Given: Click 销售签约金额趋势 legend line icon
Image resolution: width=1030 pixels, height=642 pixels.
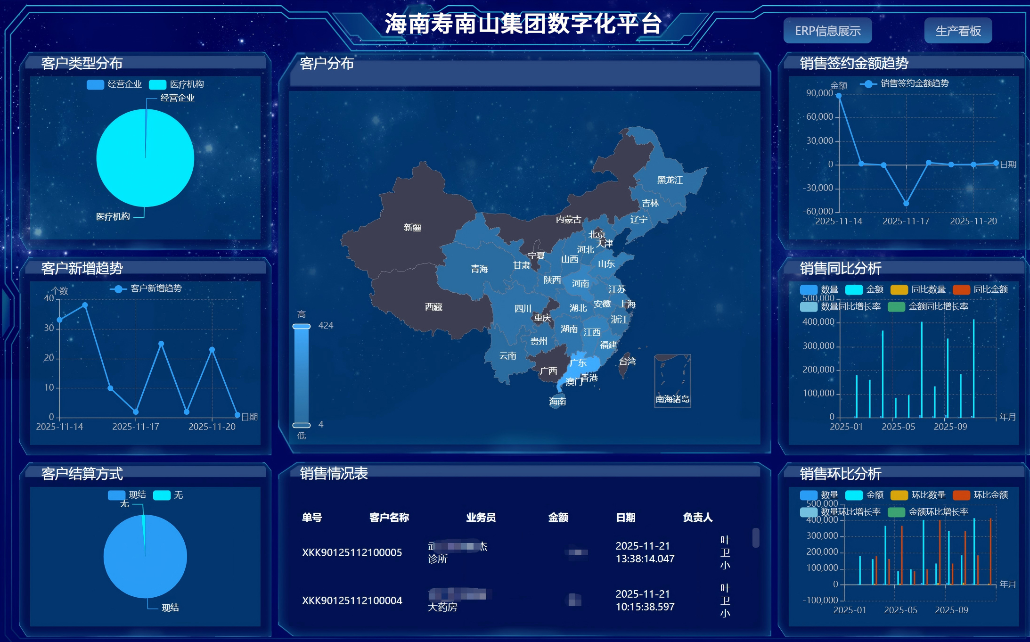Looking at the screenshot, I should (868, 84).
